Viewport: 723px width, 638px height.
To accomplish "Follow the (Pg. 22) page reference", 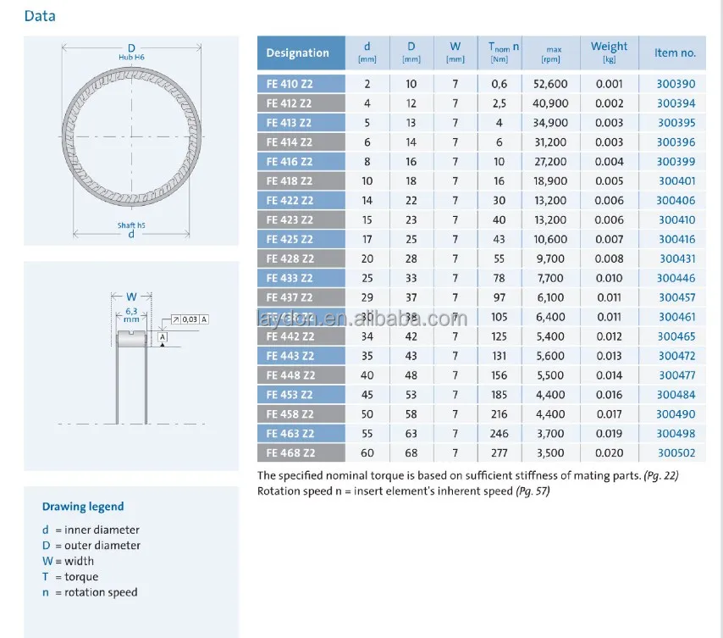I will click(660, 475).
